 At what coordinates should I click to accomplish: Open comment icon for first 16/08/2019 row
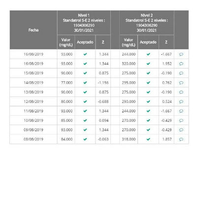tap(181, 54)
